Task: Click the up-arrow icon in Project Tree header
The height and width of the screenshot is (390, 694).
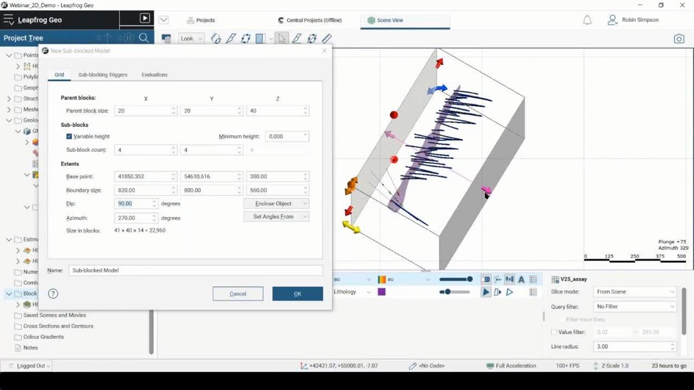Action: click(x=107, y=38)
